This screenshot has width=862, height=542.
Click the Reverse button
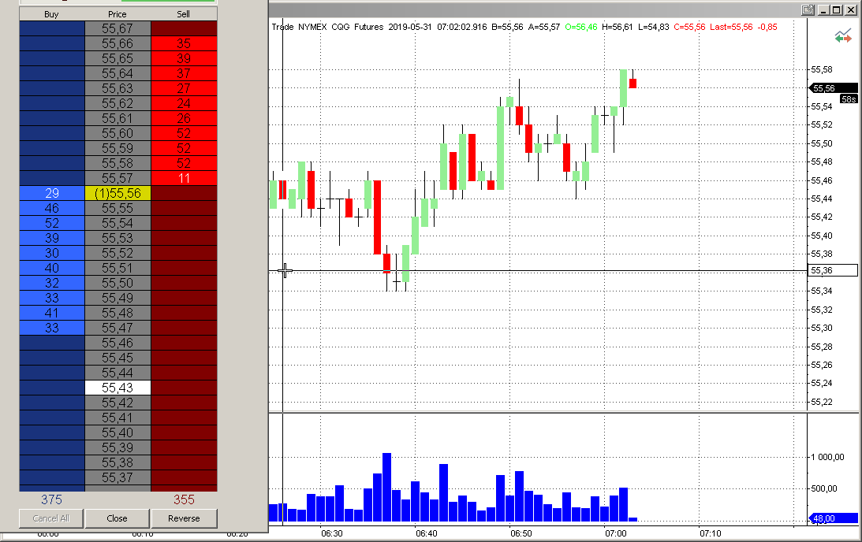pos(185,518)
